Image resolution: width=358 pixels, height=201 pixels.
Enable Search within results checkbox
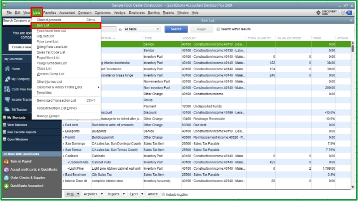tap(218, 29)
